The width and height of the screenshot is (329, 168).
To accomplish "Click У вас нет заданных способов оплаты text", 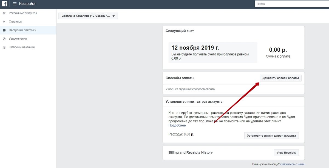I will [x=191, y=89].
